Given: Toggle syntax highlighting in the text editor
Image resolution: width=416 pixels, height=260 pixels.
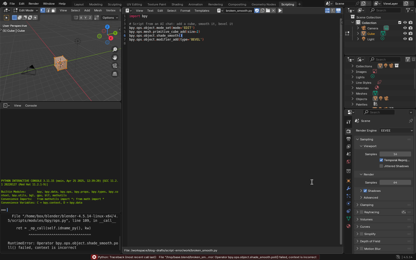Looking at the screenshot, I should [338, 11].
